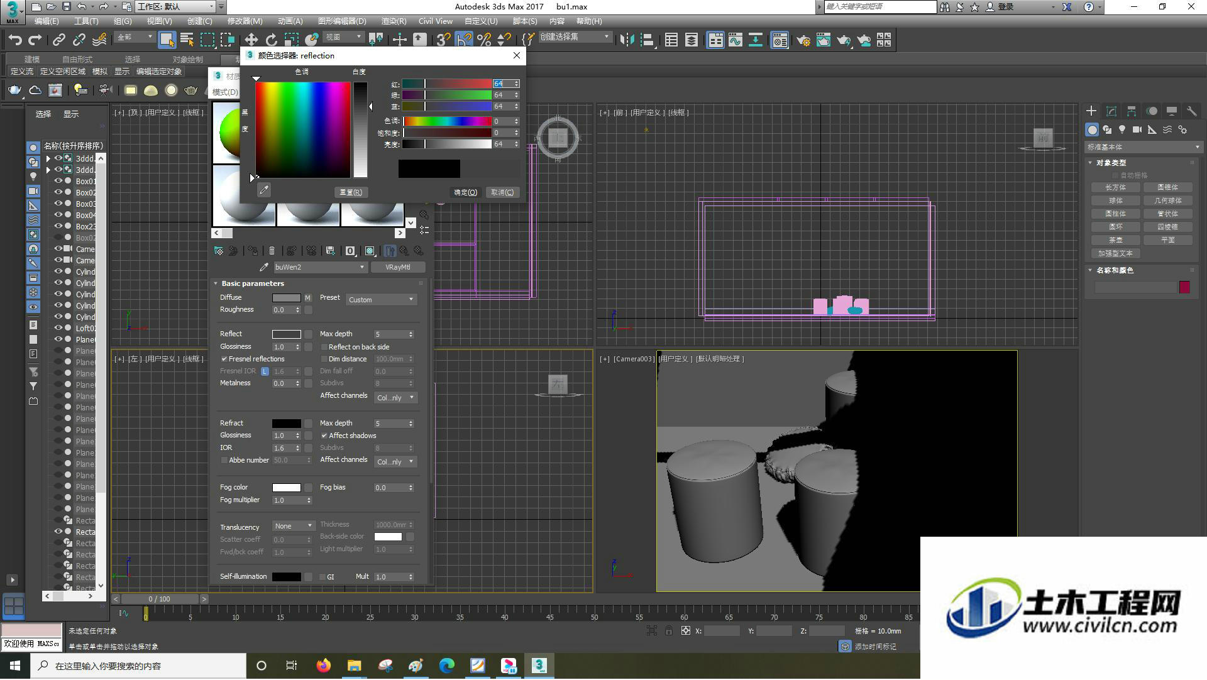Click the Align tool icon

coord(647,40)
